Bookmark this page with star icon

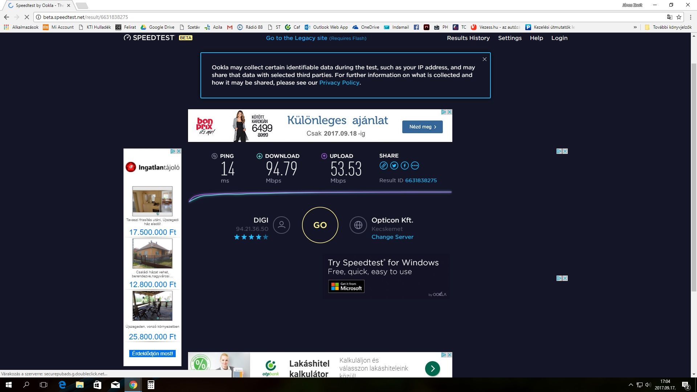click(x=678, y=17)
